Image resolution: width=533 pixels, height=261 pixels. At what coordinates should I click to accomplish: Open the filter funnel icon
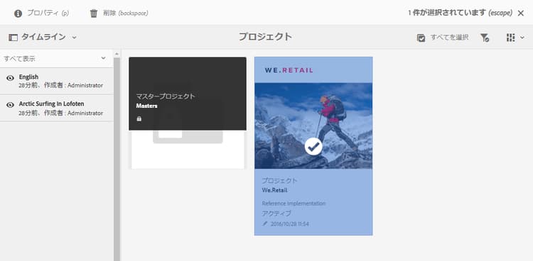click(x=485, y=38)
